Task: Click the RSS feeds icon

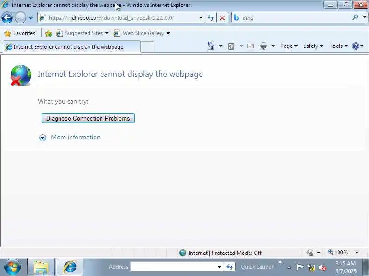Action: (x=231, y=46)
